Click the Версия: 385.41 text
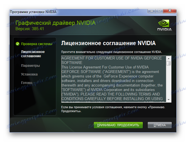 [x=30, y=29]
